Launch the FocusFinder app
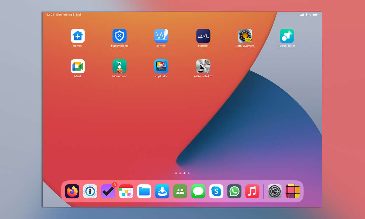Image resolution: width=365 pixels, height=219 pixels. coord(287,36)
